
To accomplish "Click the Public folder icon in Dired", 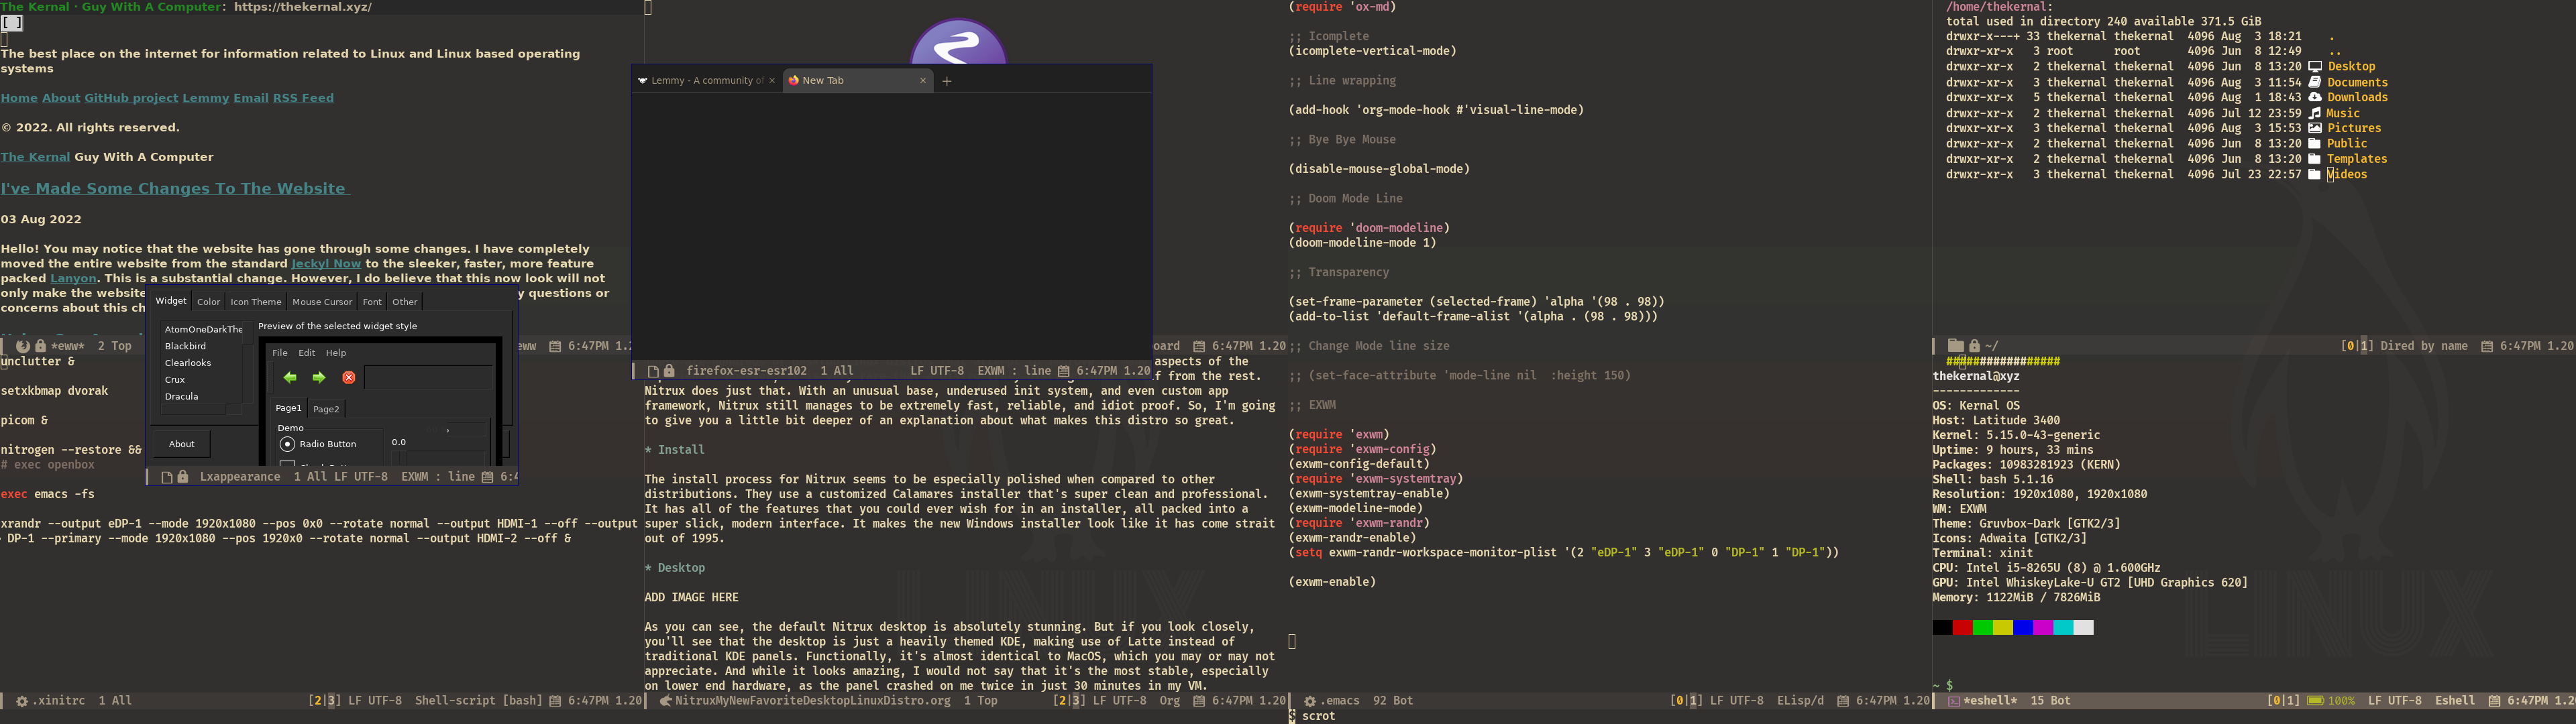I will click(2315, 144).
